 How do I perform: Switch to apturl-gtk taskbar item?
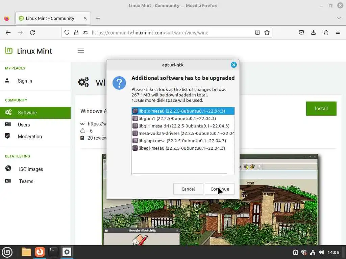point(67,252)
